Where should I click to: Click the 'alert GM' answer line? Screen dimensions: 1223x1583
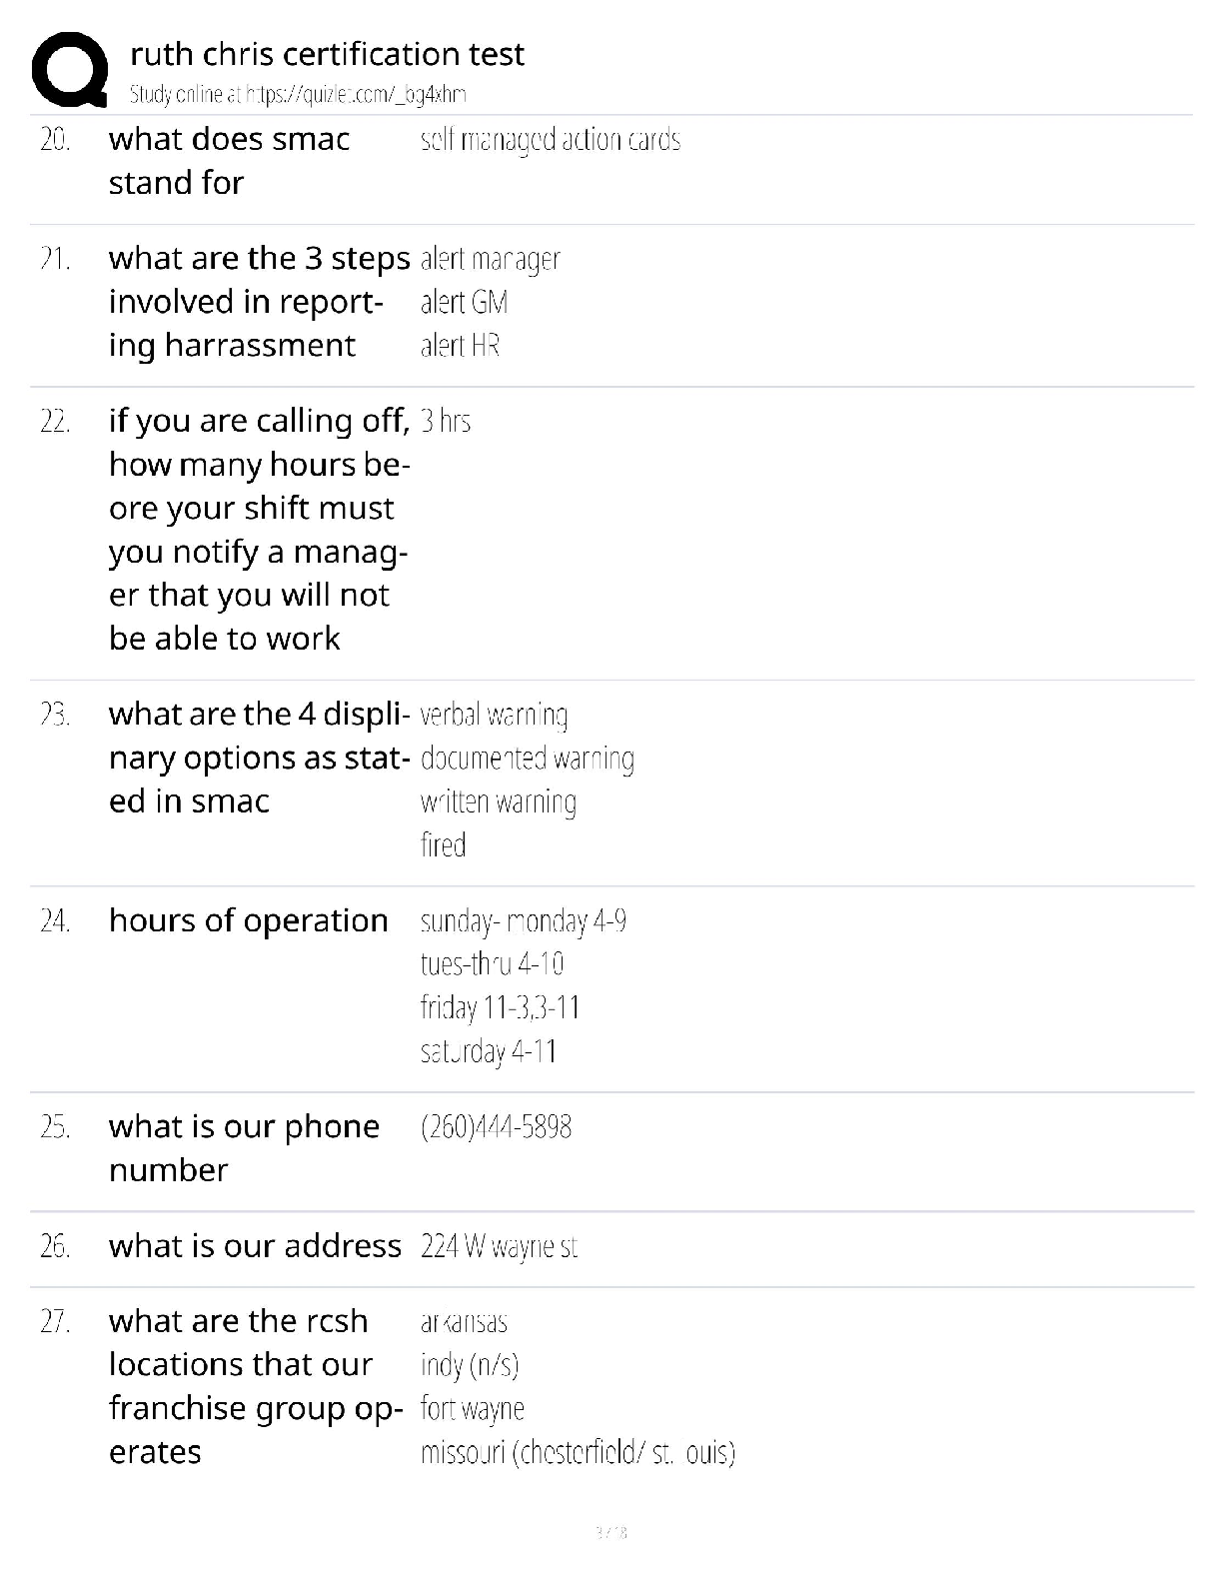pos(464,302)
